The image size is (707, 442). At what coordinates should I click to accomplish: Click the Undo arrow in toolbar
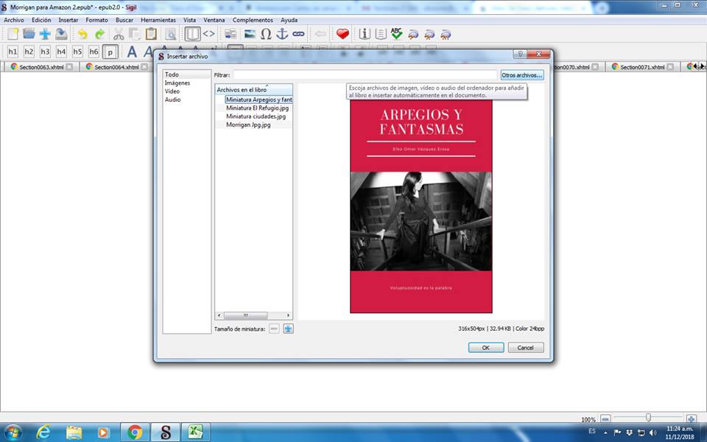[82, 34]
